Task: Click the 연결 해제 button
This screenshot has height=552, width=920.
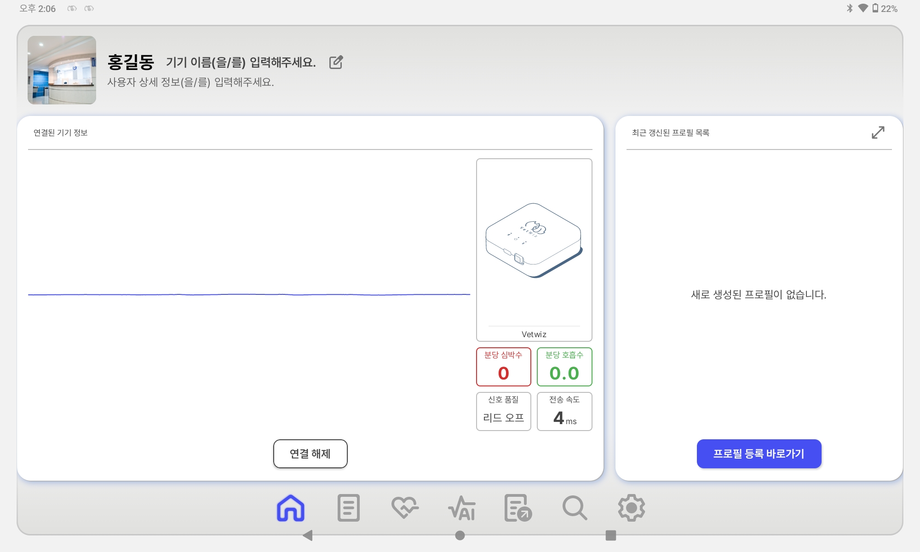Action: (310, 454)
